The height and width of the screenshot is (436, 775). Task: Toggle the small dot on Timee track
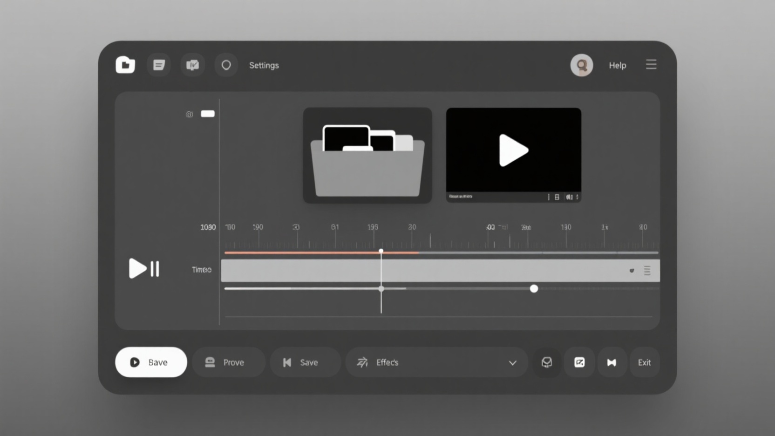coord(632,271)
